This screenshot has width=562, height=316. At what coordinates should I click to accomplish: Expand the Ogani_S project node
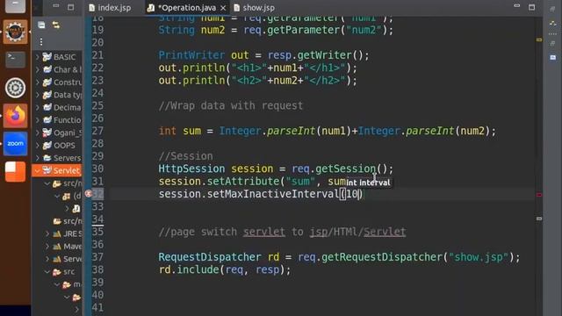(x=37, y=133)
